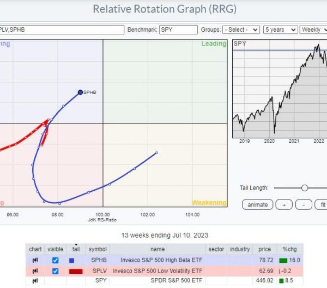This screenshot has height=288, width=327.
Task: Sort table by %chg column header
Action: pos(289,249)
